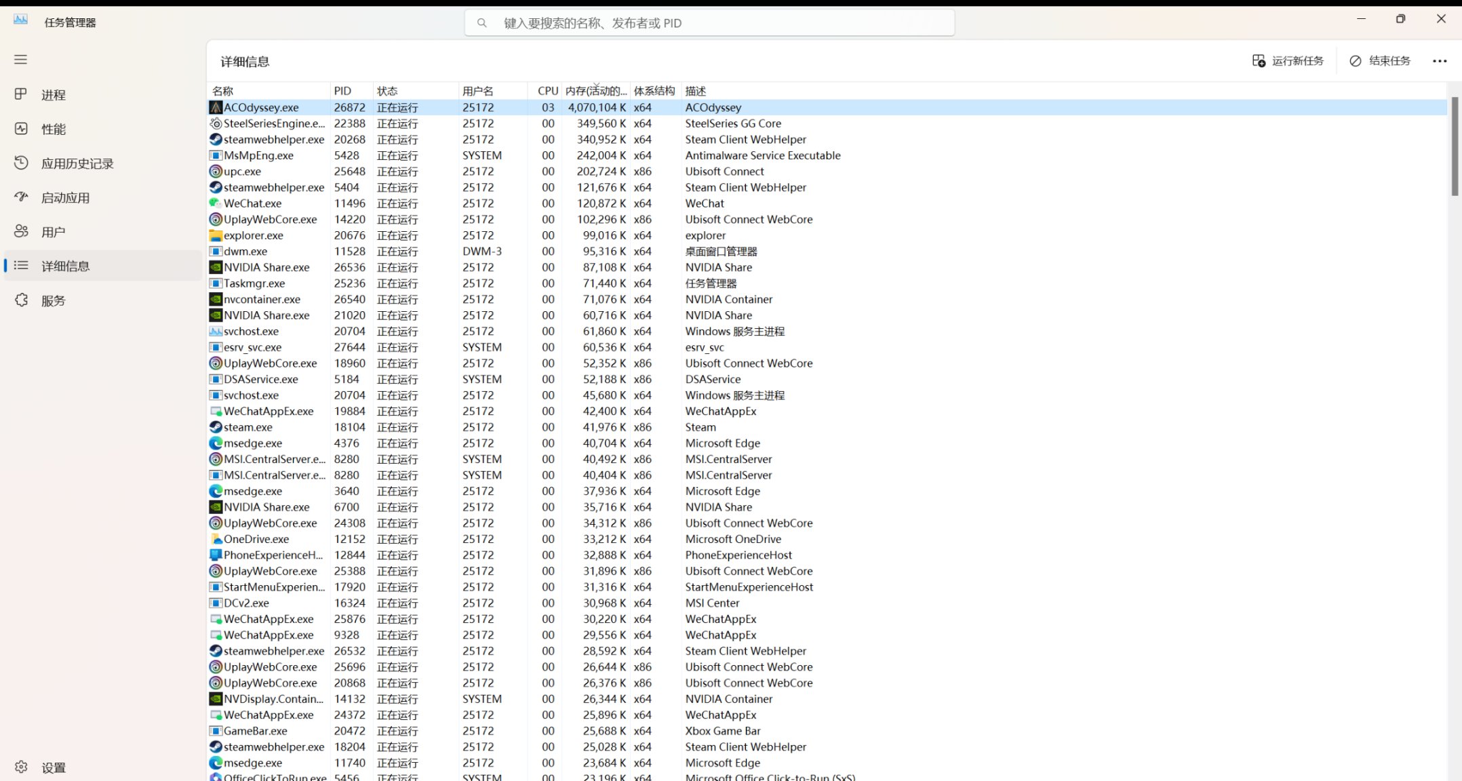Click the DSAService.exe icon
This screenshot has height=781, width=1462.
coord(216,379)
